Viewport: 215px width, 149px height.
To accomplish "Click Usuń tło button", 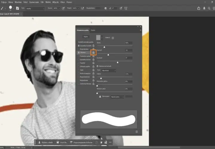I will 62,142.
